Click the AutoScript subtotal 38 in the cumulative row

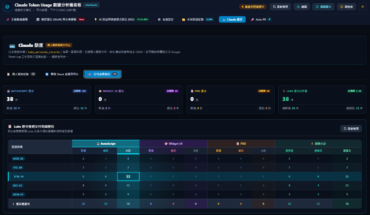(x=128, y=204)
